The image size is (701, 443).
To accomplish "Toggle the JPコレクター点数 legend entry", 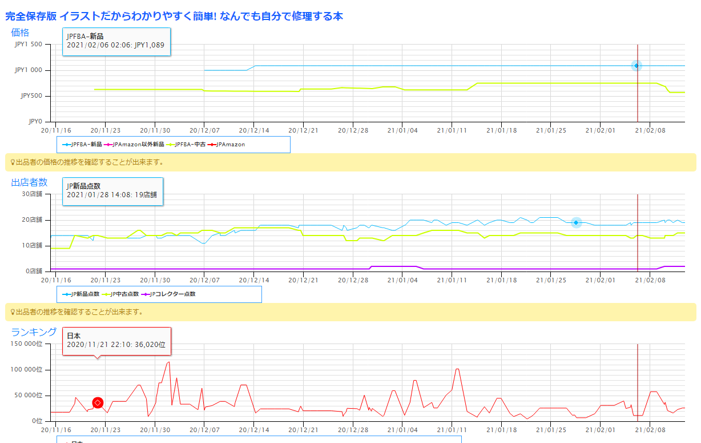I will 171,294.
